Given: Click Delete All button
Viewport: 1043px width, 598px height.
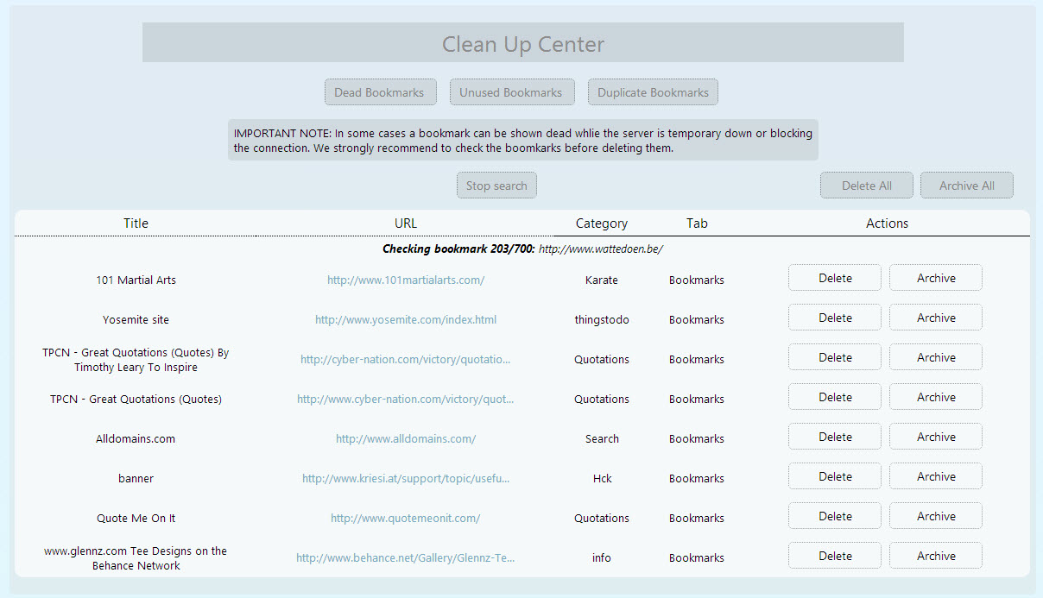Looking at the screenshot, I should point(866,186).
